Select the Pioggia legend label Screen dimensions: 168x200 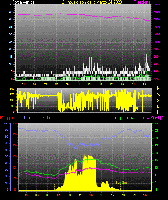[6, 118]
